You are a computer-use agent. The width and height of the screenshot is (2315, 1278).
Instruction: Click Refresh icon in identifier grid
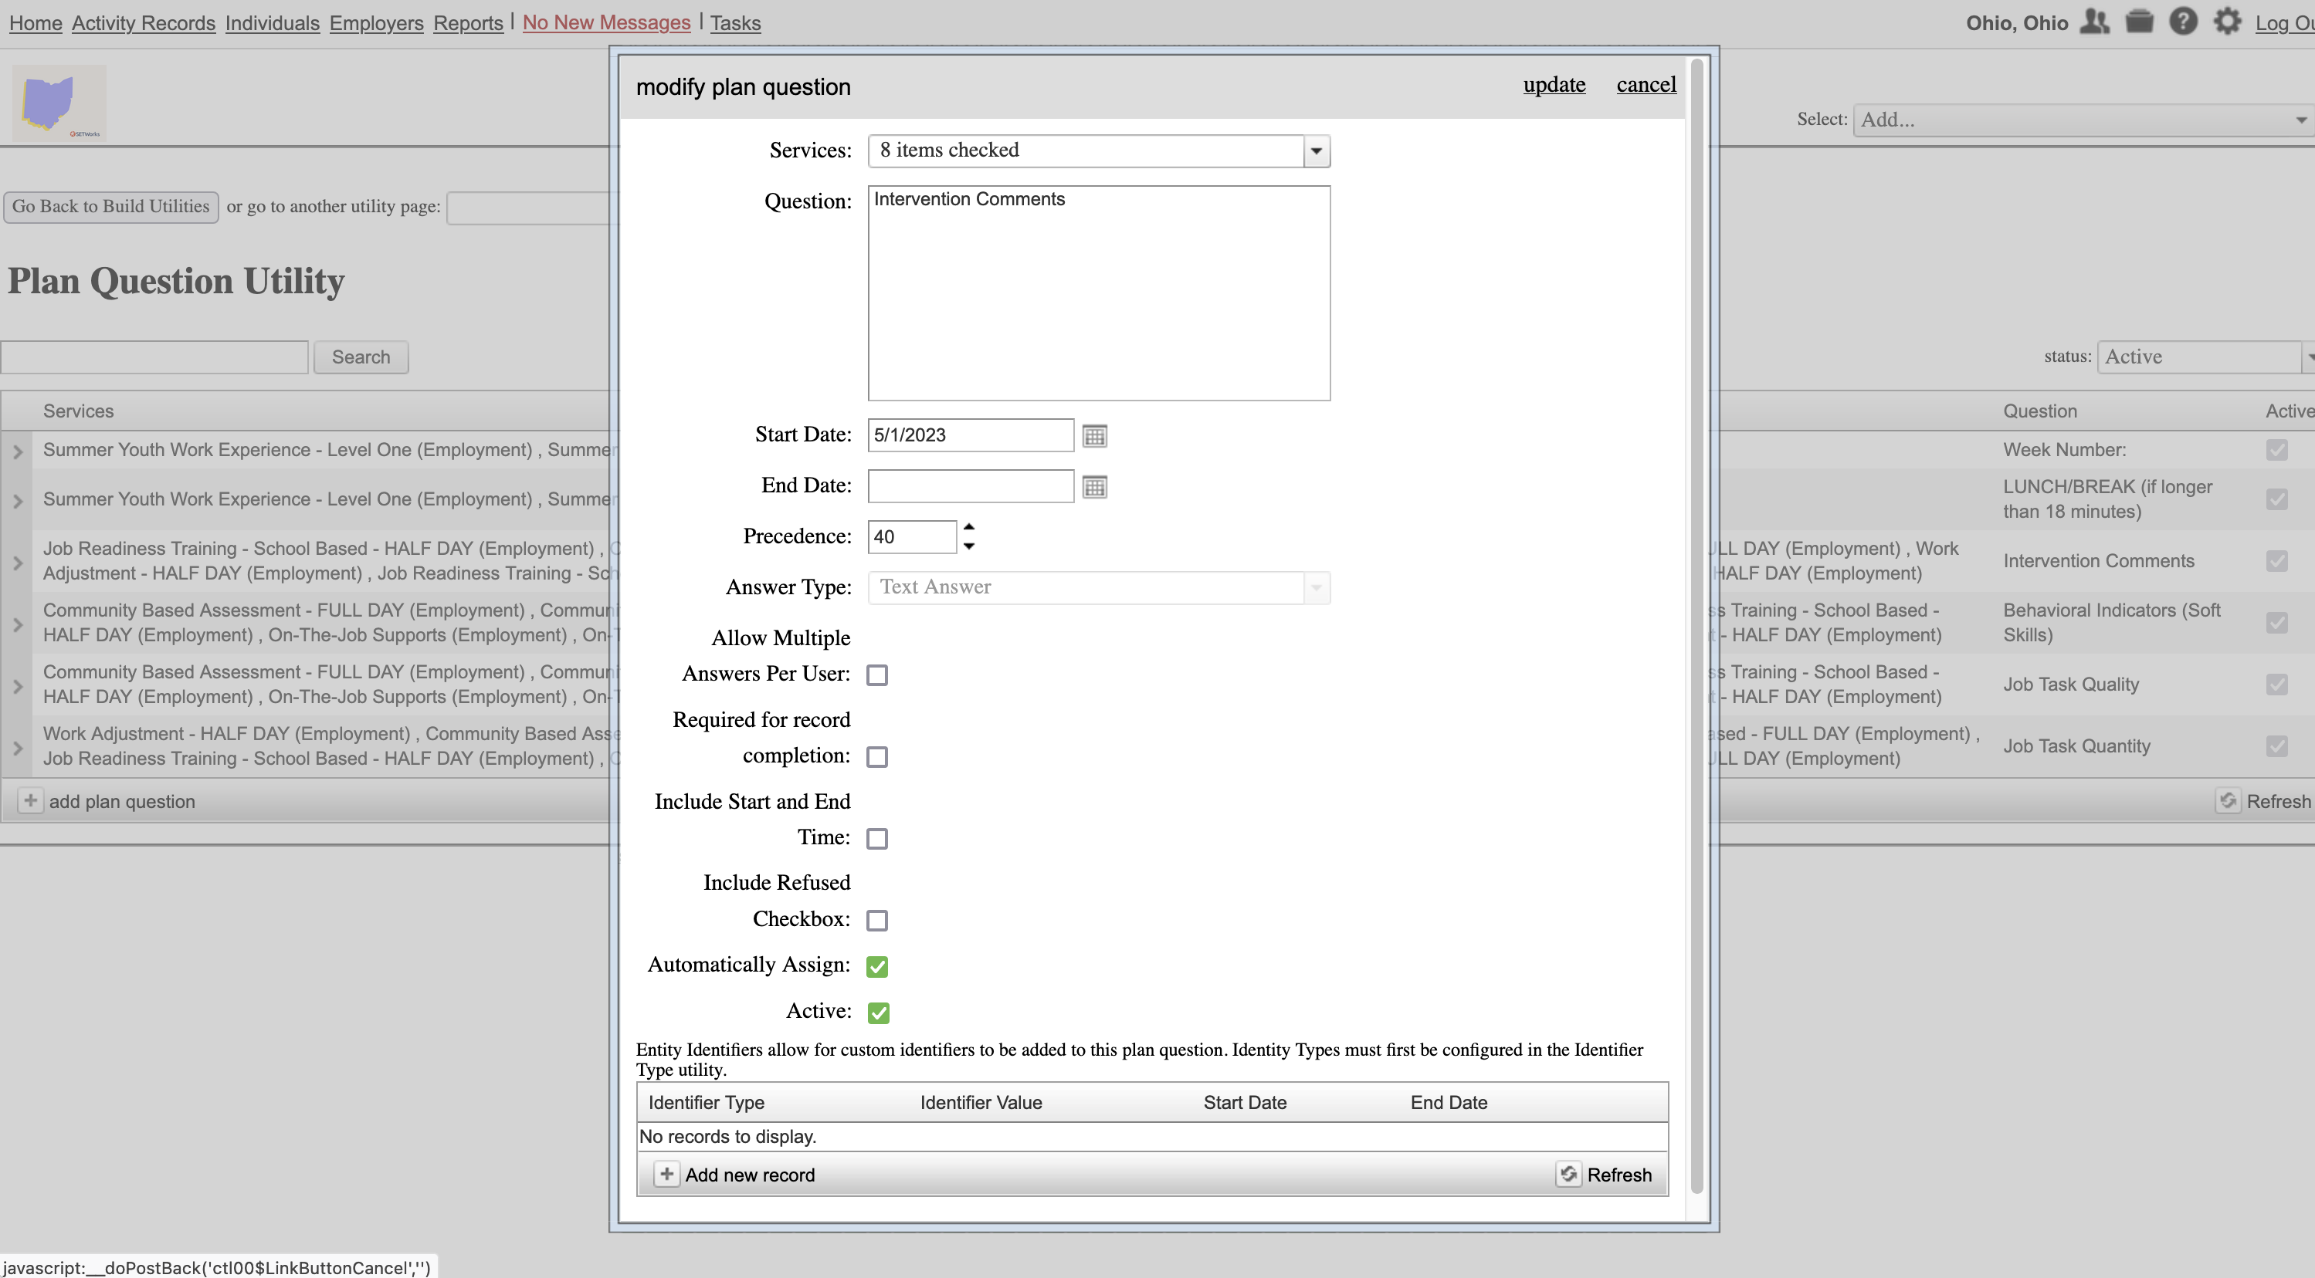pyautogui.click(x=1568, y=1175)
